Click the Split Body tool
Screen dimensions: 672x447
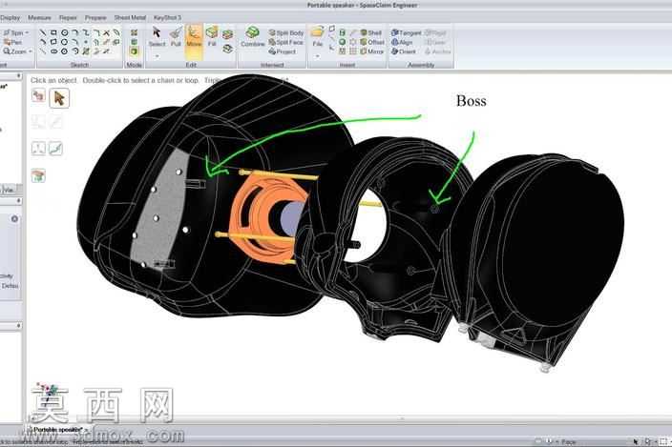pyautogui.click(x=285, y=33)
